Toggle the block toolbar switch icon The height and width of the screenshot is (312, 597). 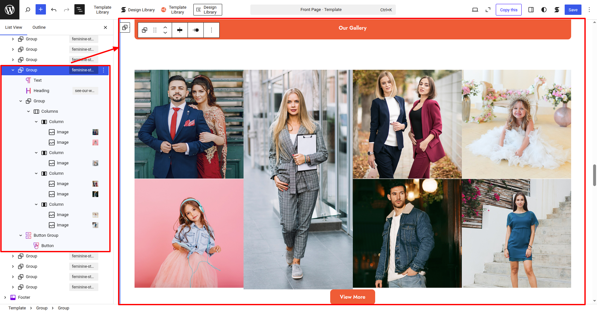[196, 30]
